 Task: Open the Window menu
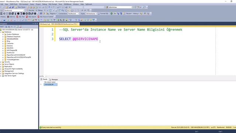click(76, 4)
